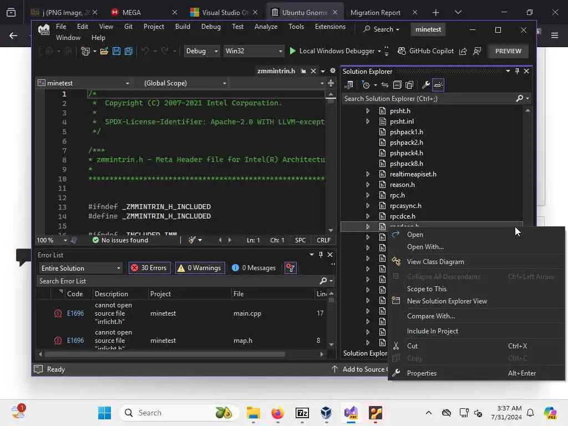Expand the rpc.h tree node
This screenshot has height=426, width=568.
[x=368, y=195]
